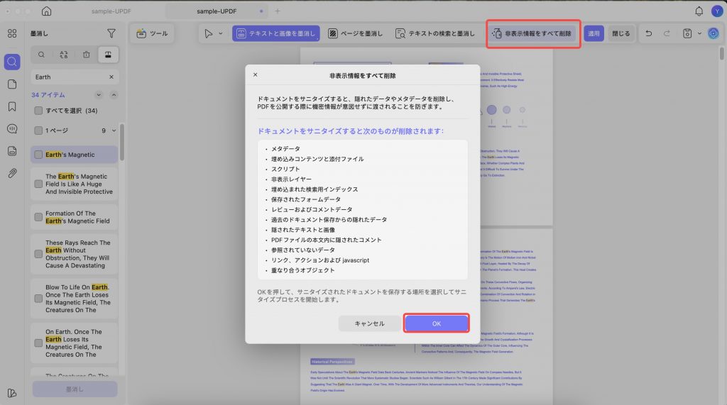
Task: Confirm sanitizing with the OK button
Action: point(437,323)
